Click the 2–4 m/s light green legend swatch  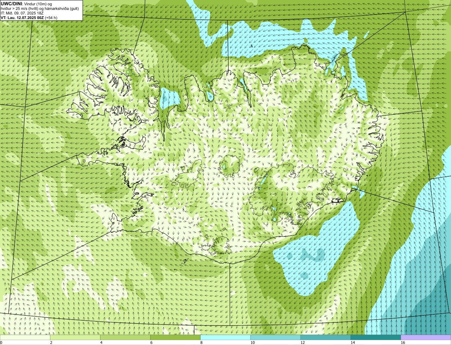(x=75, y=338)
